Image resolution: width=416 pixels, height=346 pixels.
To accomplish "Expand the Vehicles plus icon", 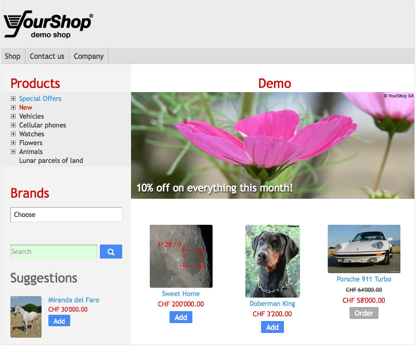I will click(13, 117).
